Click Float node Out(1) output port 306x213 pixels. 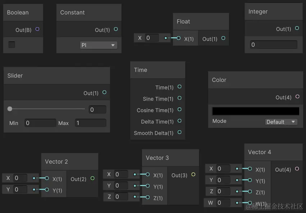click(x=223, y=38)
